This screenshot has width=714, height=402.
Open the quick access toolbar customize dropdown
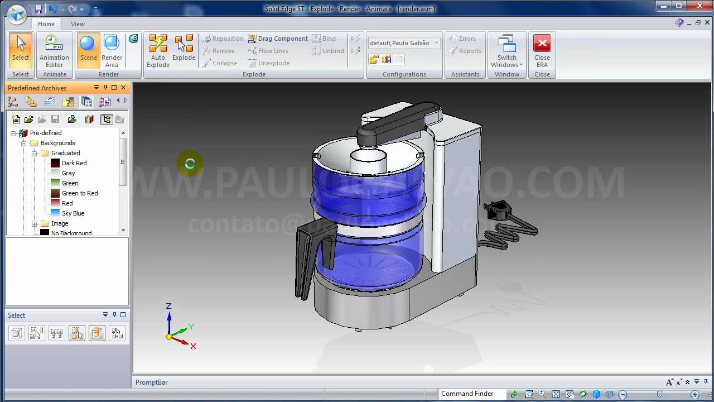[x=96, y=9]
